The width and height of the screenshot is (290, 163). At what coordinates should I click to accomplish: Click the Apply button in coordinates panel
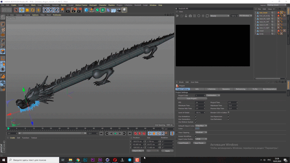click(x=167, y=151)
